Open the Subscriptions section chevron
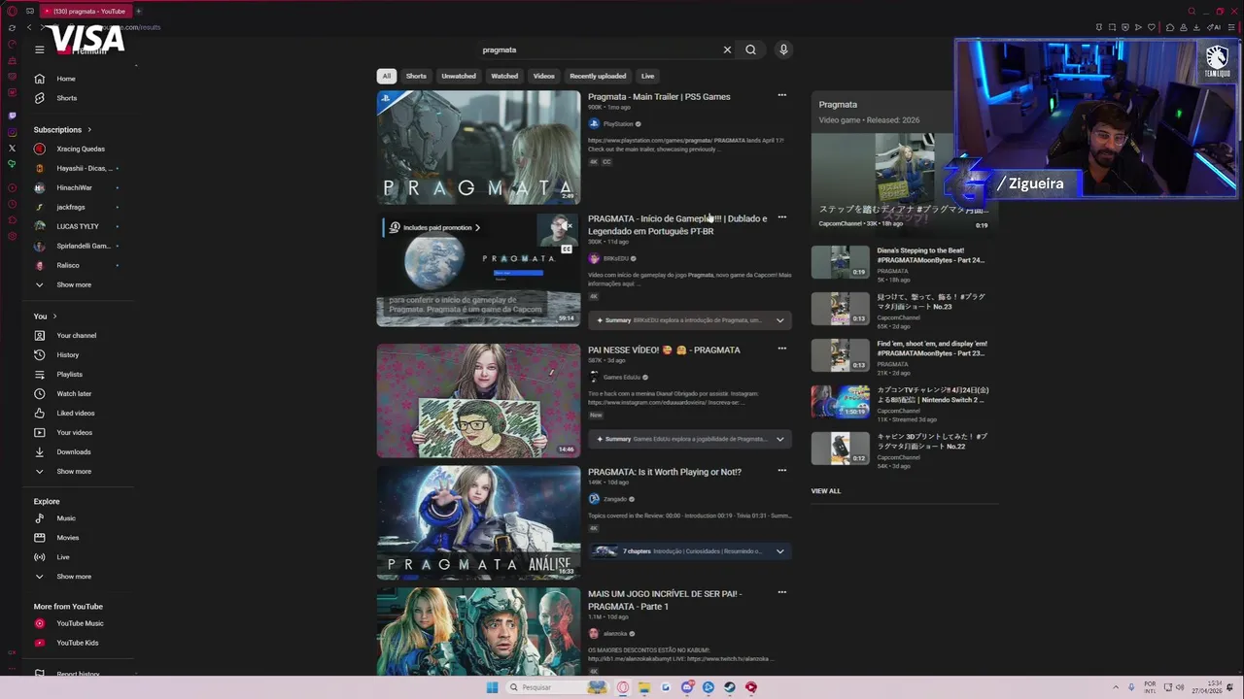The height and width of the screenshot is (699, 1244). [89, 130]
